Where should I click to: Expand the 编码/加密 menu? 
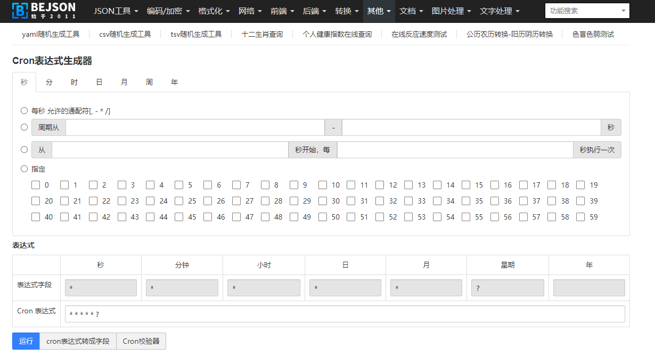coord(168,11)
